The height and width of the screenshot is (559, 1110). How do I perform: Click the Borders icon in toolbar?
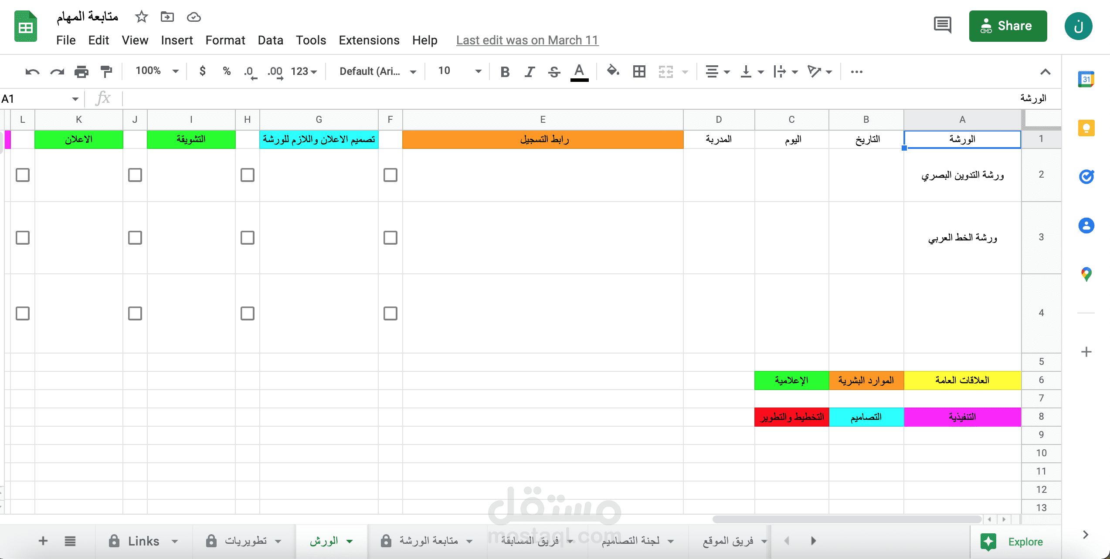[x=638, y=71]
